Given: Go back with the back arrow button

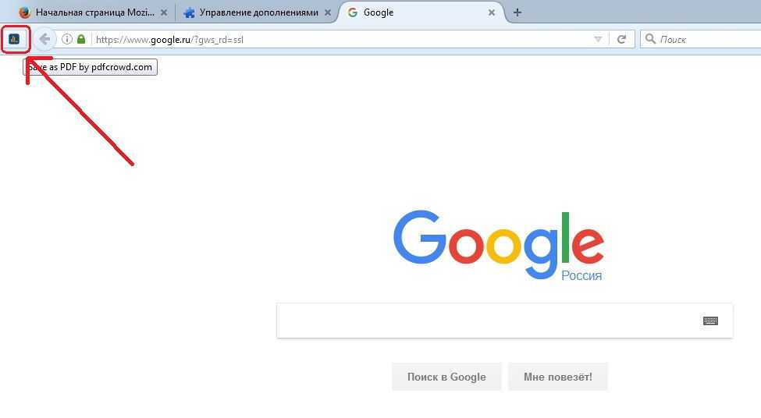Looking at the screenshot, I should pos(44,39).
